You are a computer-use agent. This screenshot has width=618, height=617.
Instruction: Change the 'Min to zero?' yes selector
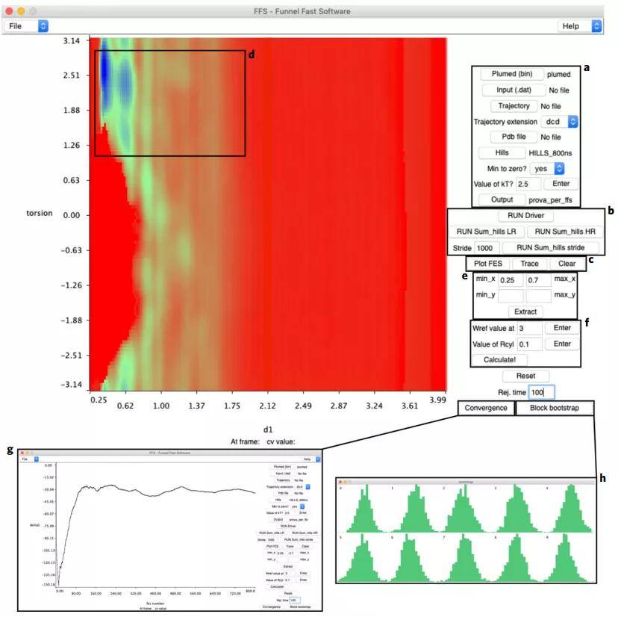(548, 169)
